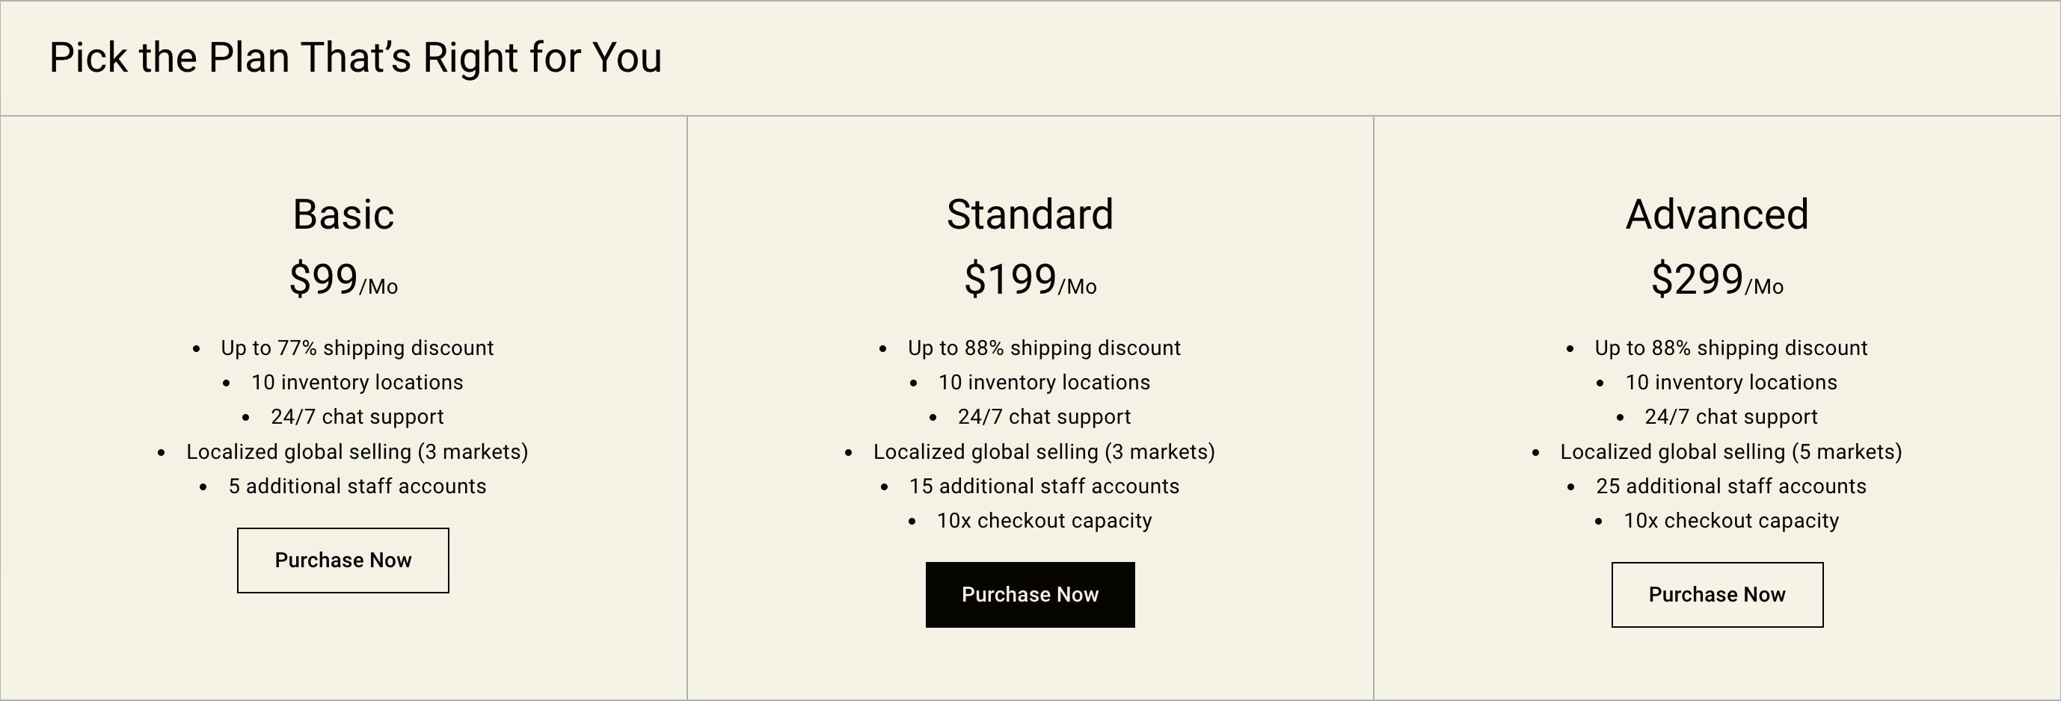Viewport: 2061px width, 701px height.
Task: Click the $99/Mo price
Action: point(343,280)
